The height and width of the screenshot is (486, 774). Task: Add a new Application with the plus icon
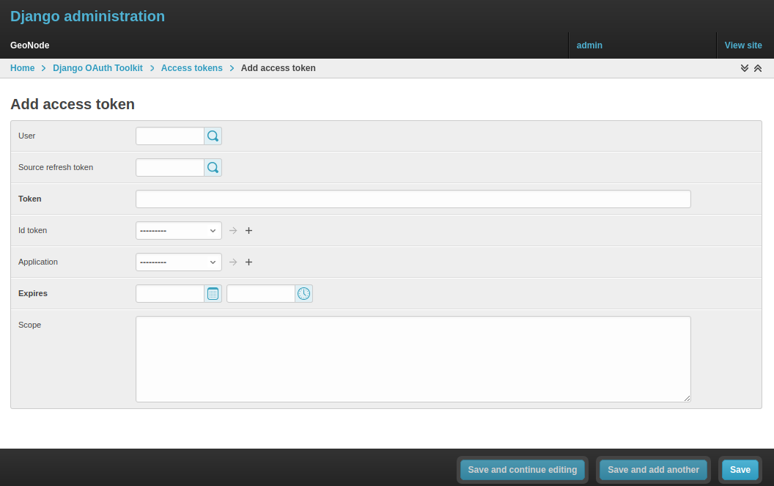point(248,262)
